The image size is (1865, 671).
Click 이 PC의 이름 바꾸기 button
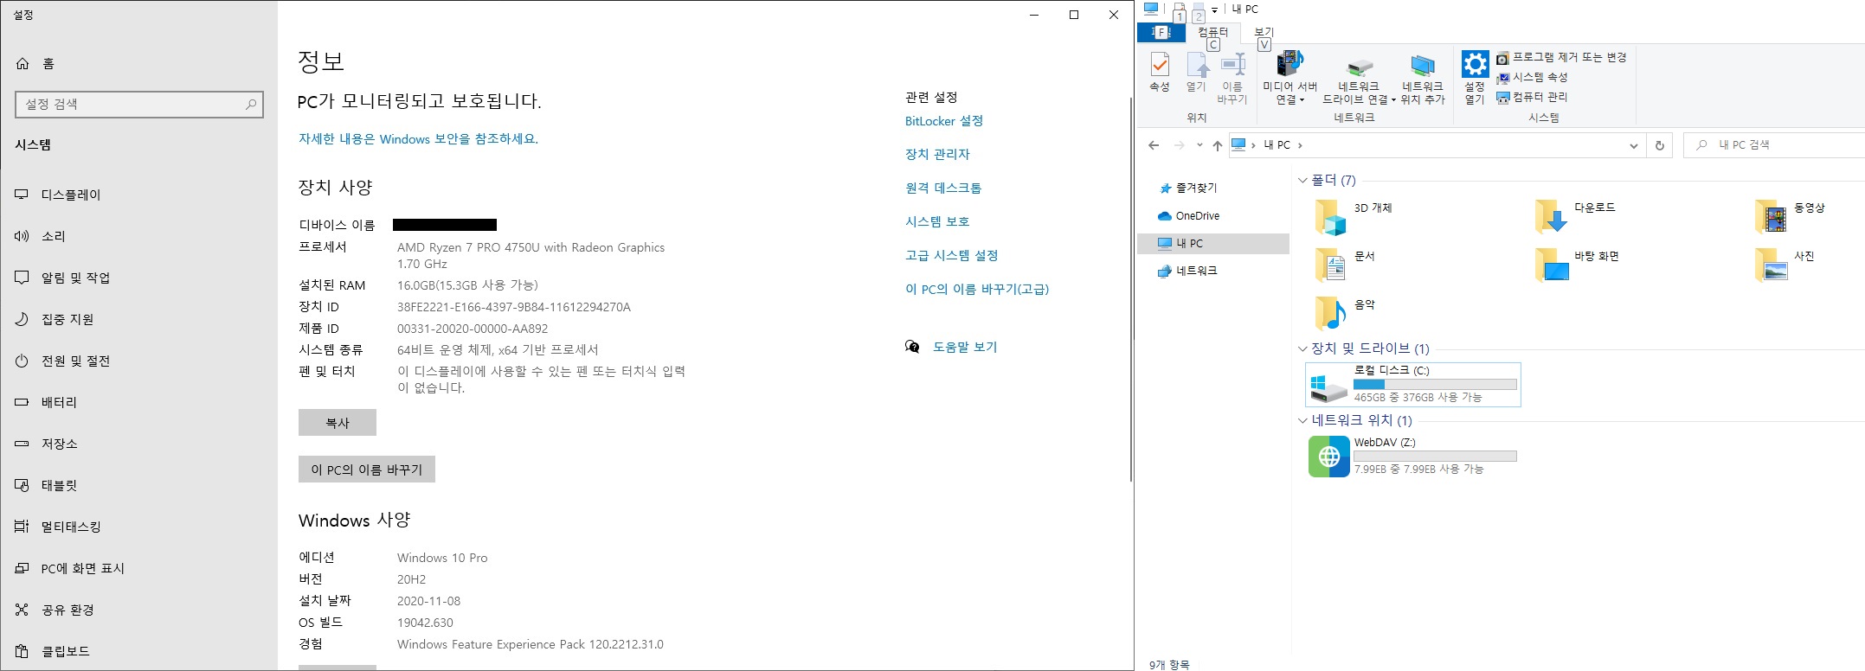click(367, 470)
